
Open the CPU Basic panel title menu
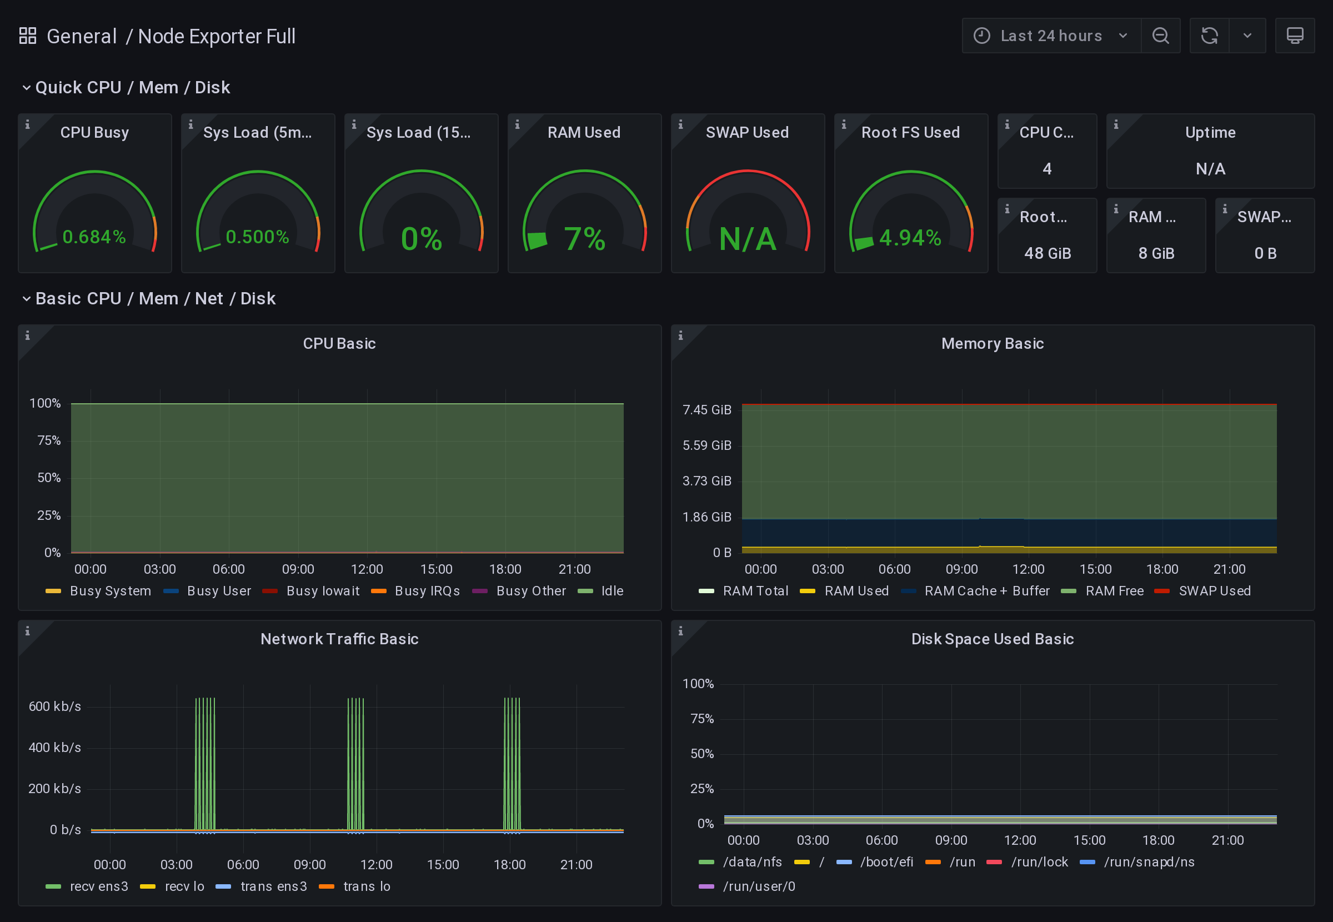[x=339, y=344]
